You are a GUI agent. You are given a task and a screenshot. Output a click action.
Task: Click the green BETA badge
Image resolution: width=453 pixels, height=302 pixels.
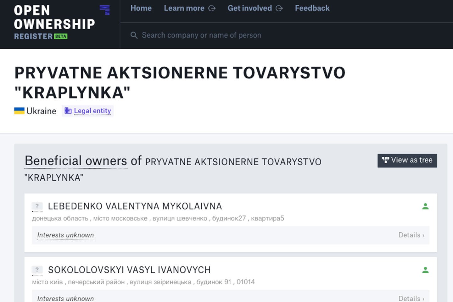(61, 36)
